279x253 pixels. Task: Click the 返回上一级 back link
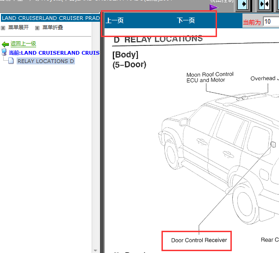tap(23, 44)
